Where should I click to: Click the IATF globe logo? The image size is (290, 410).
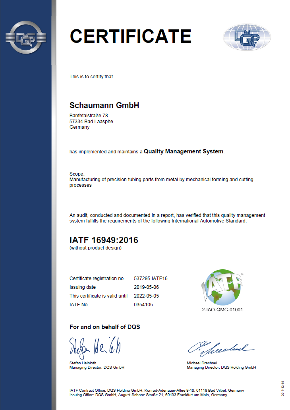pyautogui.click(x=221, y=287)
